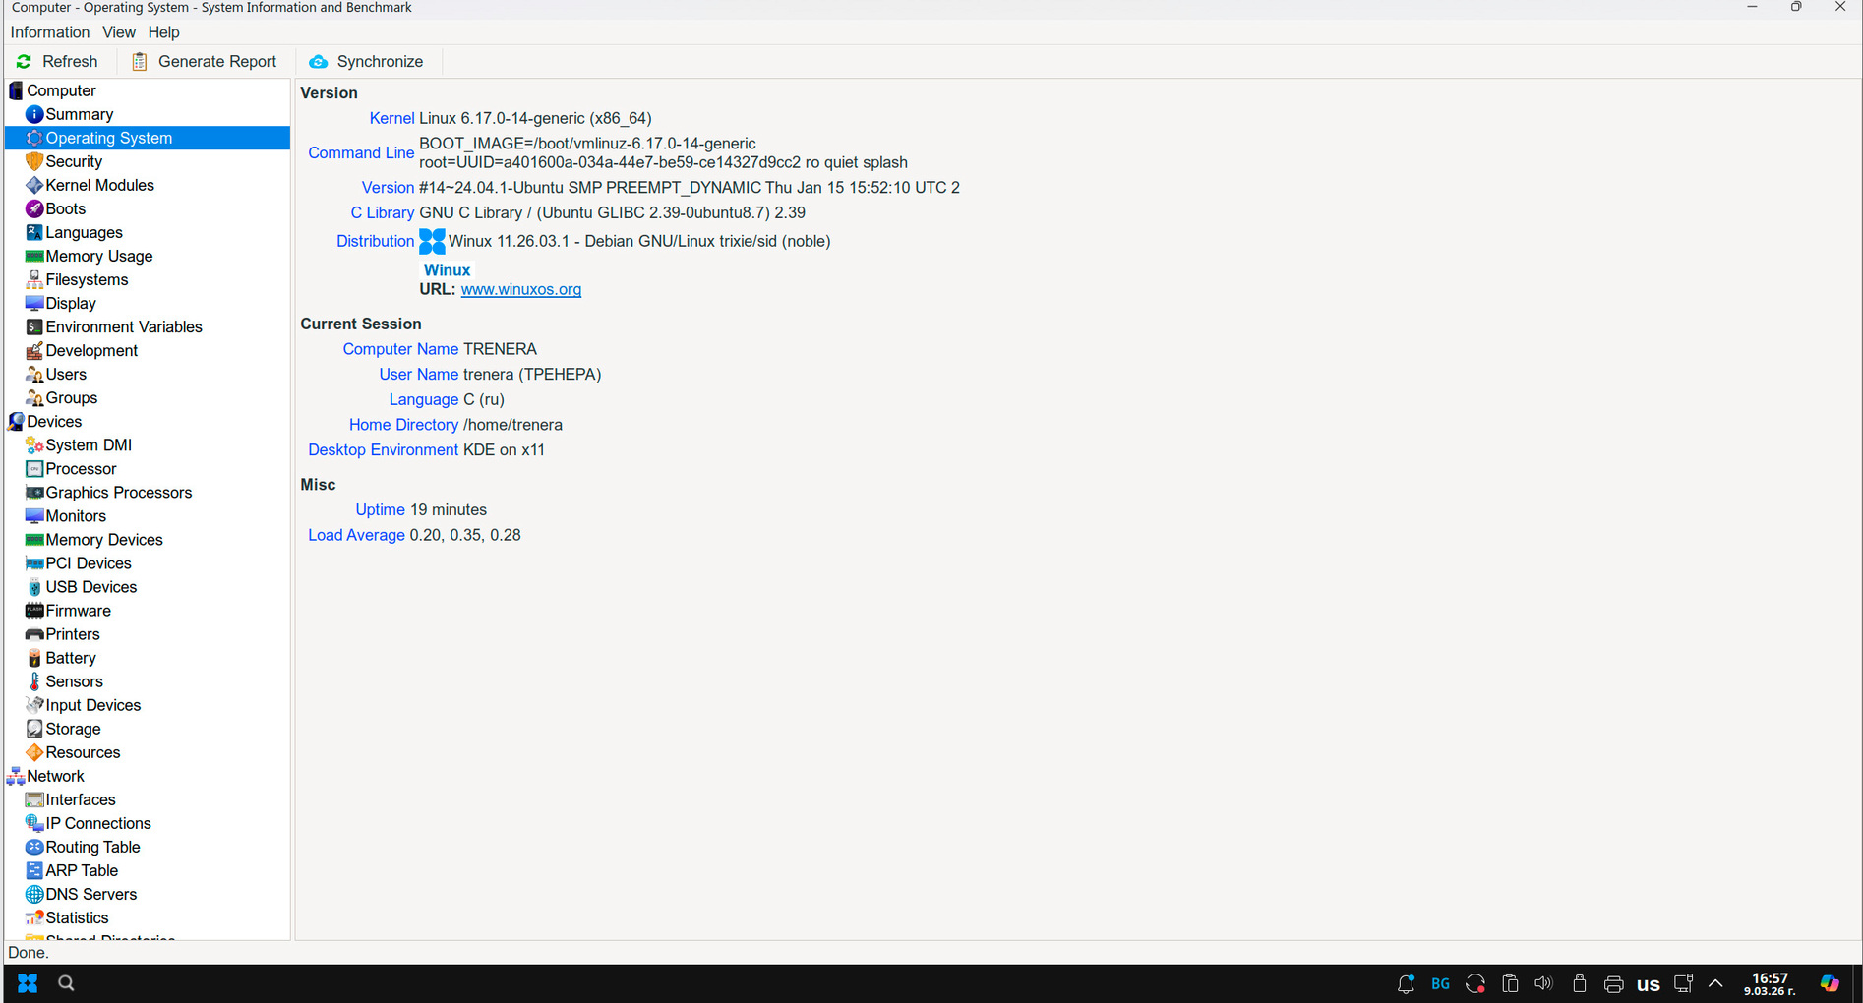Open the clipboard icon in tray
1863x1003 pixels.
click(x=1510, y=983)
